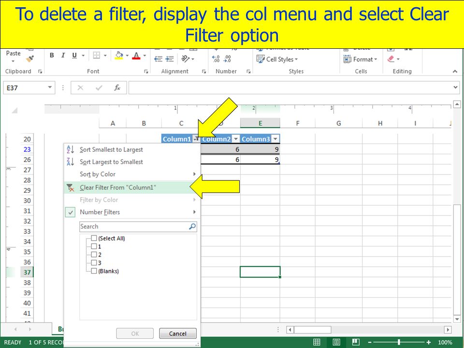Select Sort Largest to Smallest

(111, 162)
